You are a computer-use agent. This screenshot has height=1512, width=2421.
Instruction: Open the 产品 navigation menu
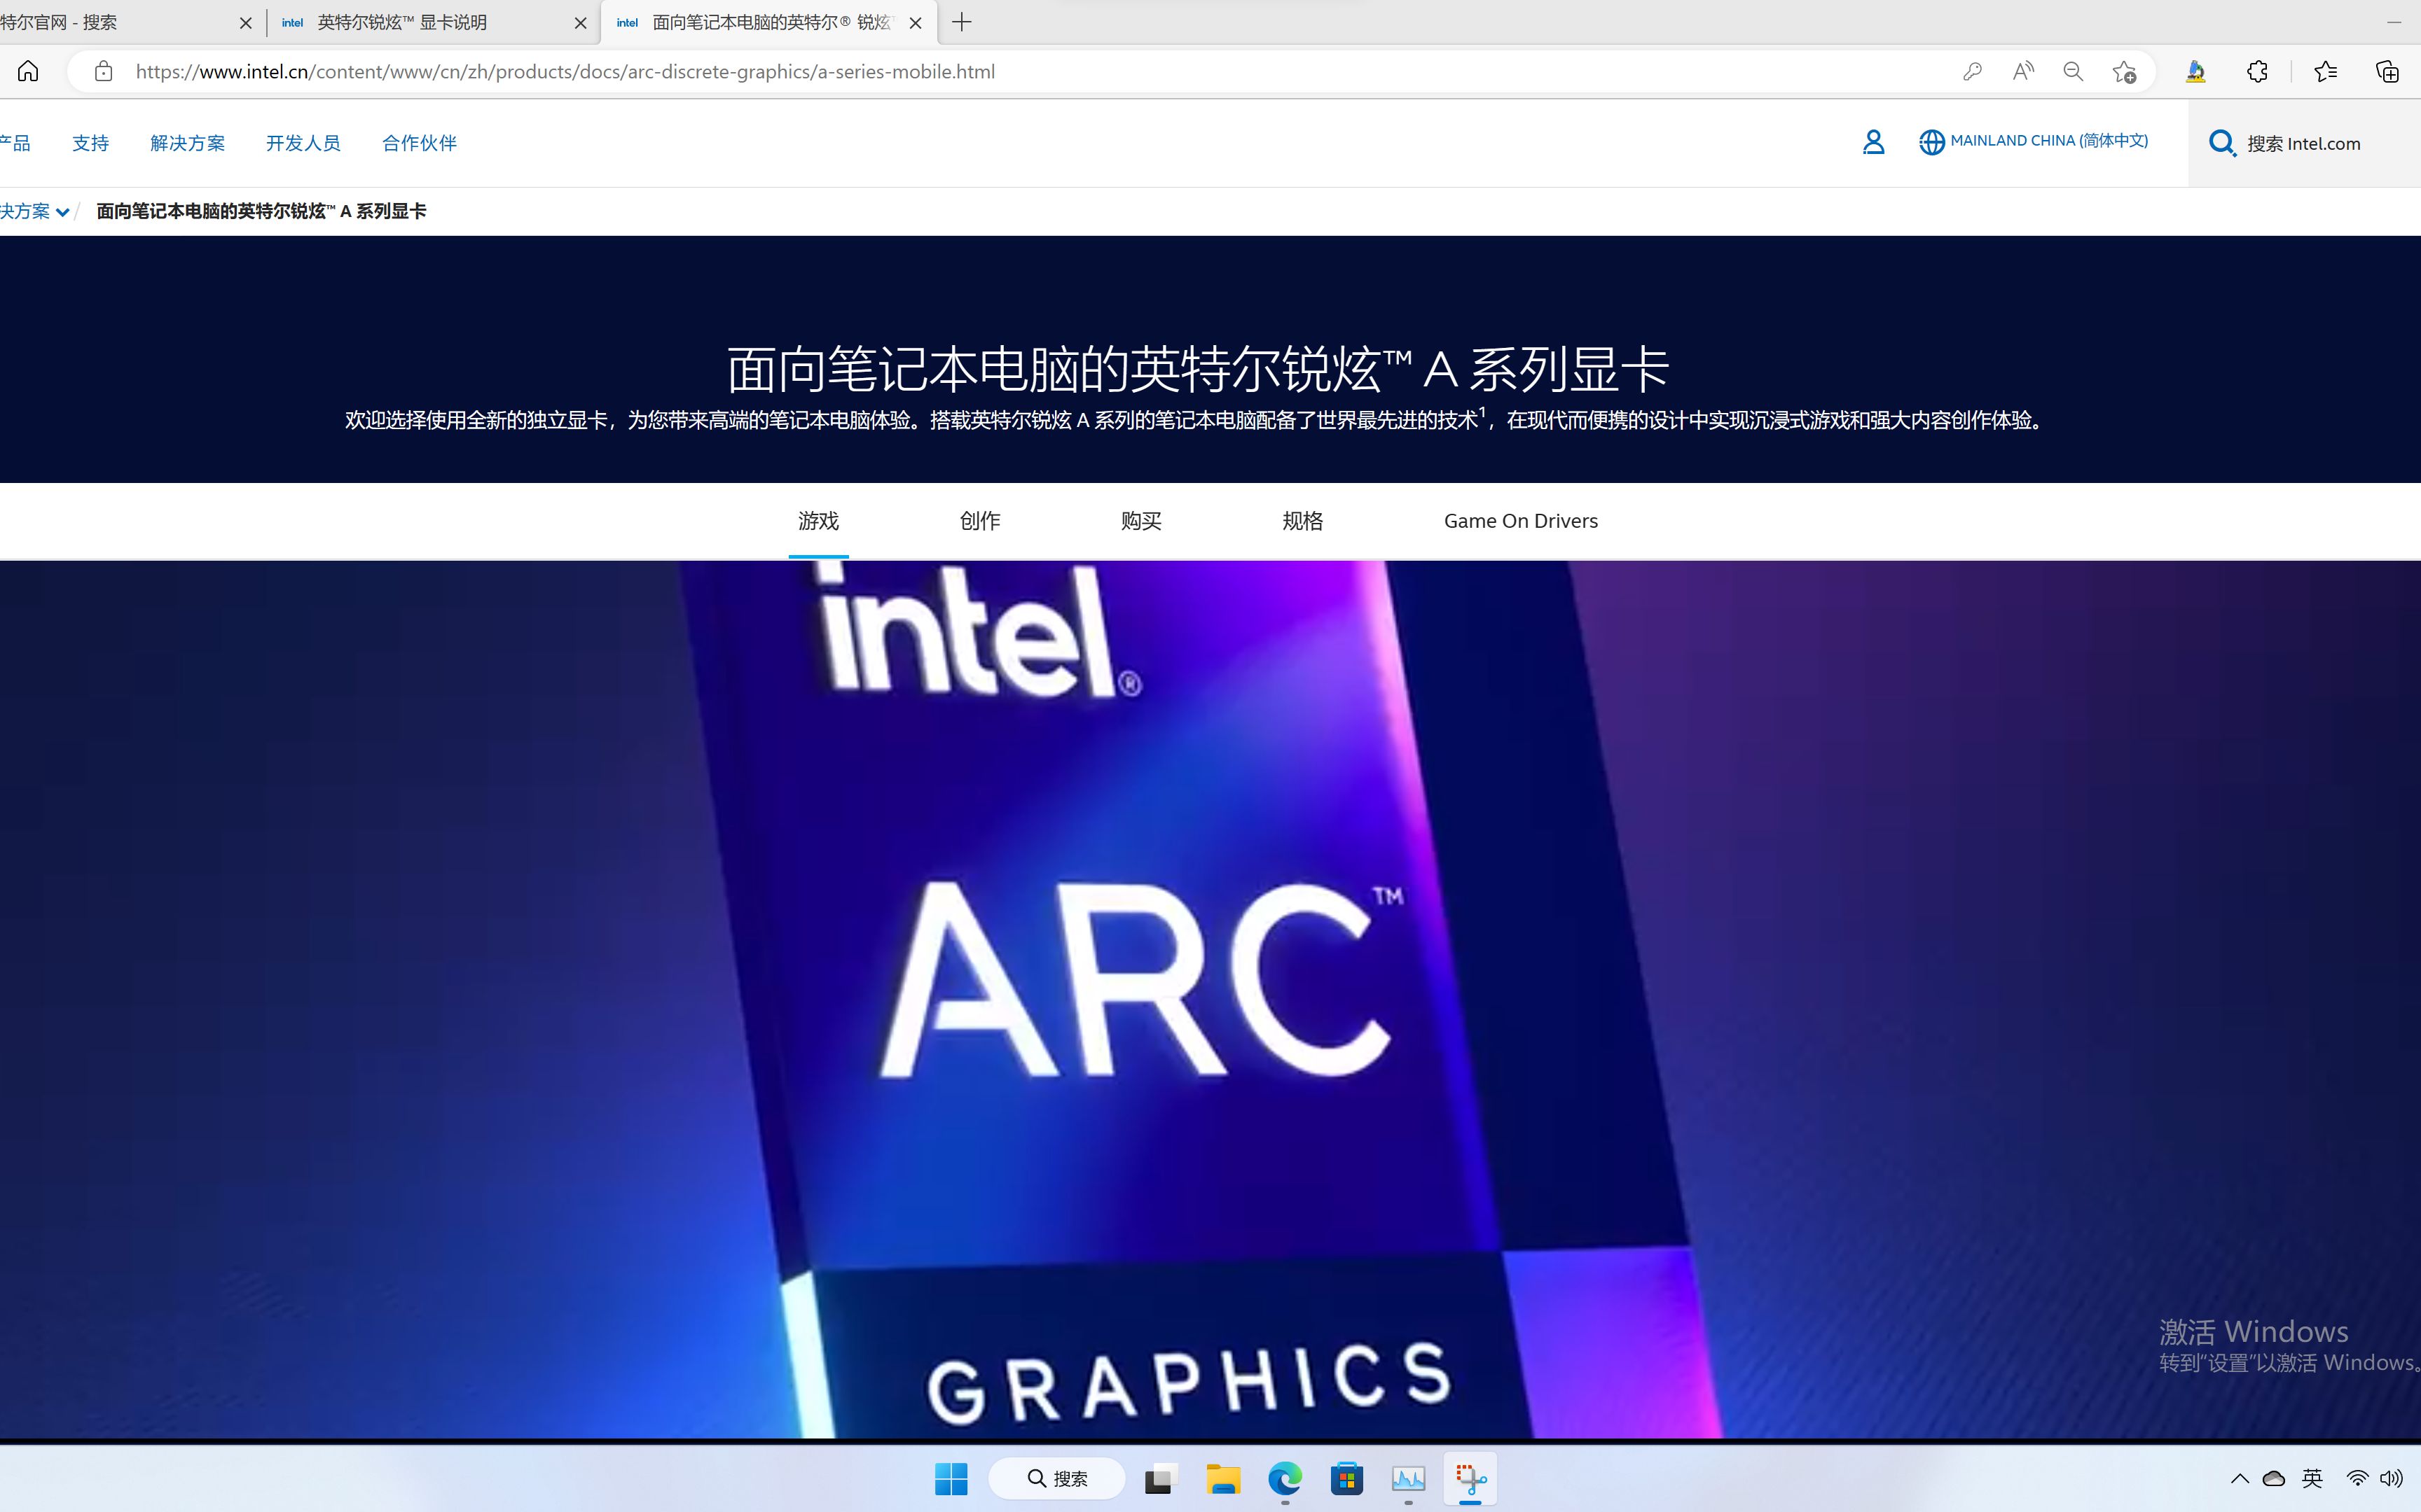15,143
